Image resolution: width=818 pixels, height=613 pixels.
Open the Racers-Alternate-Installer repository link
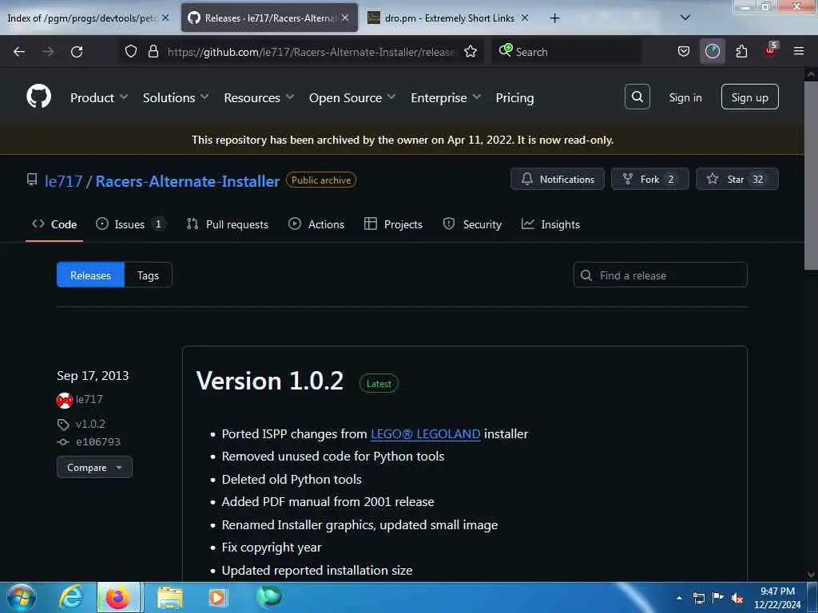188,181
